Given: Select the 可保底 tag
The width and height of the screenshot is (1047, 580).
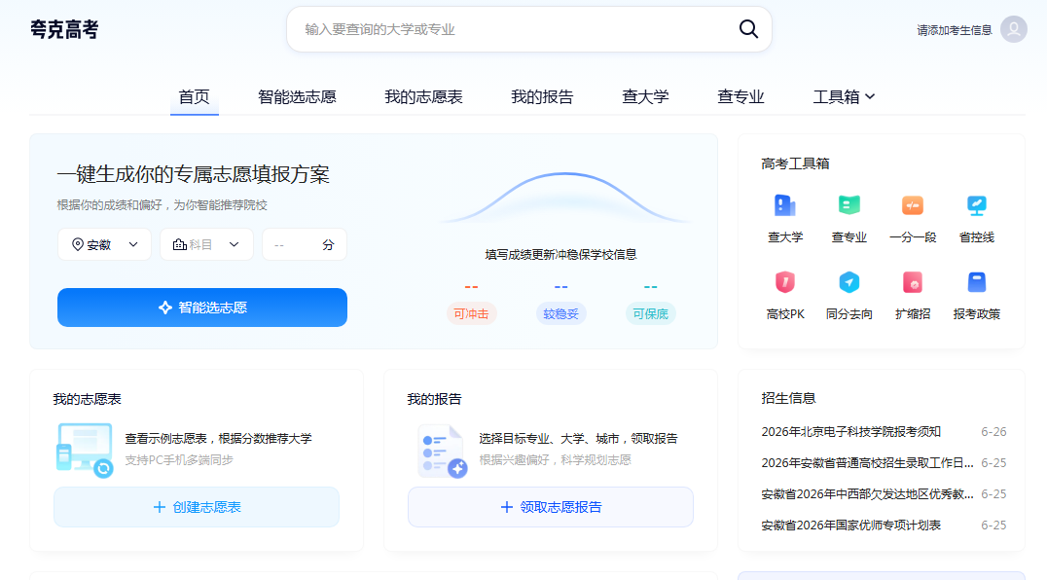Looking at the screenshot, I should point(650,313).
